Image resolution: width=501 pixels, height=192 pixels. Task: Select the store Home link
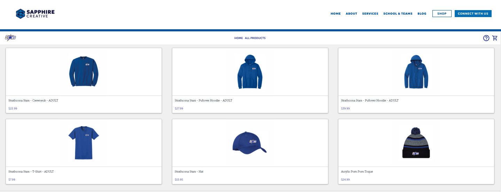pyautogui.click(x=238, y=38)
